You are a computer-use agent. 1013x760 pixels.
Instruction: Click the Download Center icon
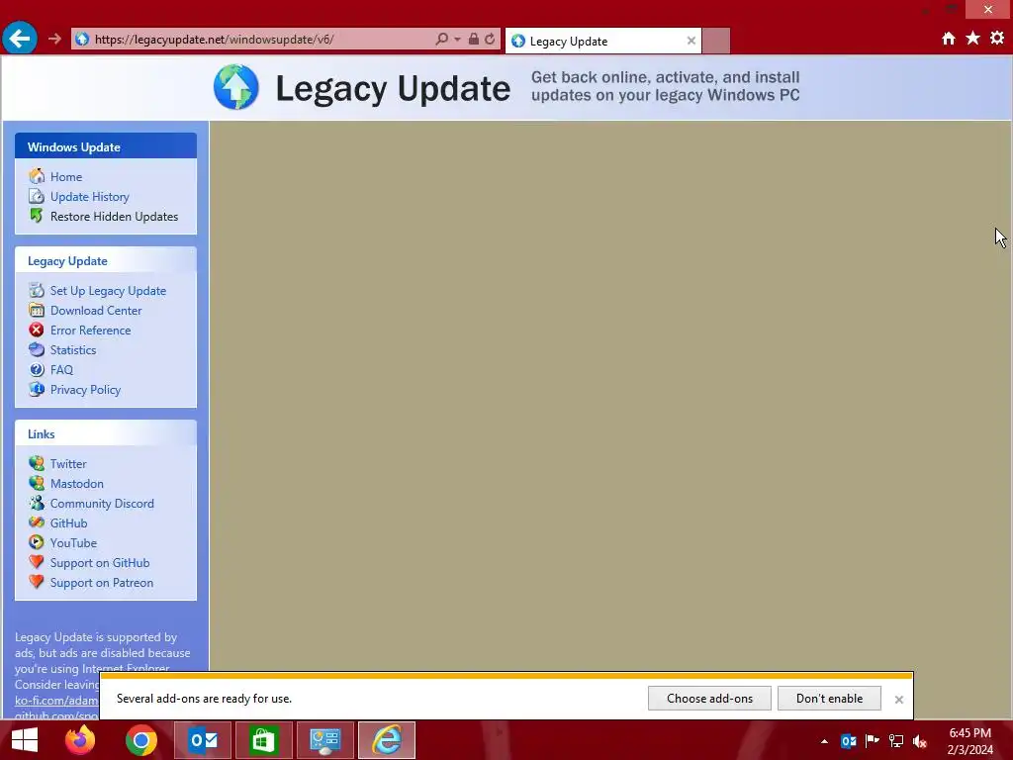pos(37,310)
